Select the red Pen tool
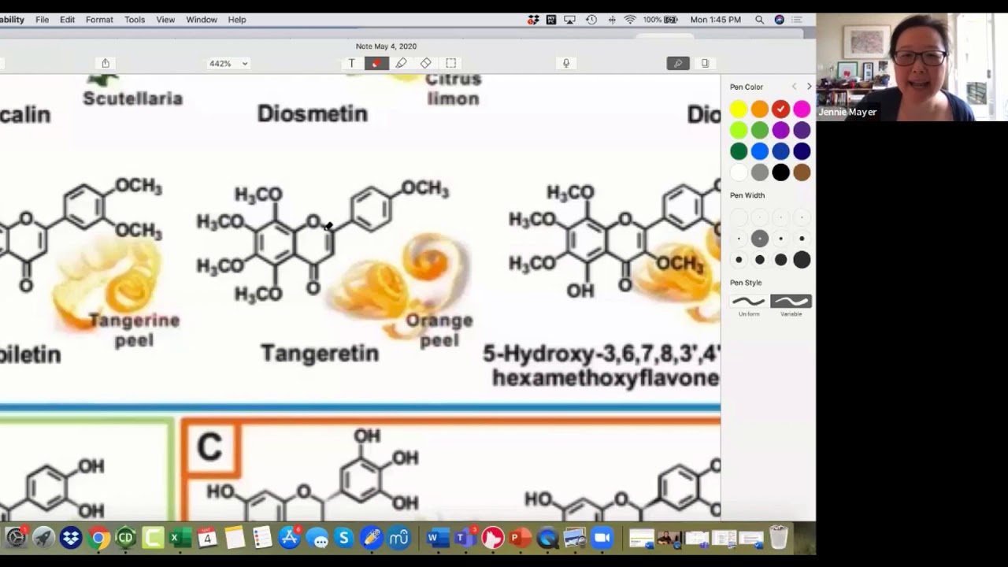Image resolution: width=1008 pixels, height=567 pixels. 376,63
